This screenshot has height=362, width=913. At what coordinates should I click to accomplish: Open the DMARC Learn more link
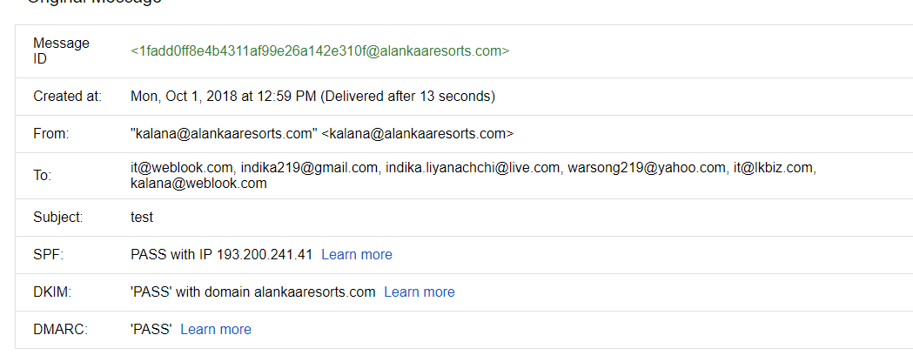(x=216, y=330)
